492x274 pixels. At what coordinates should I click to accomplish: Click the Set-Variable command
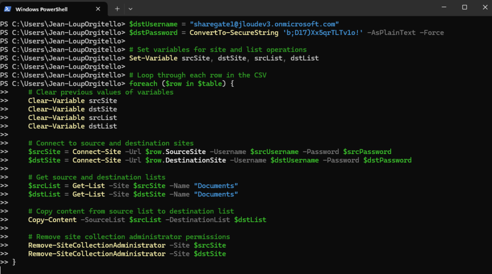[153, 59]
